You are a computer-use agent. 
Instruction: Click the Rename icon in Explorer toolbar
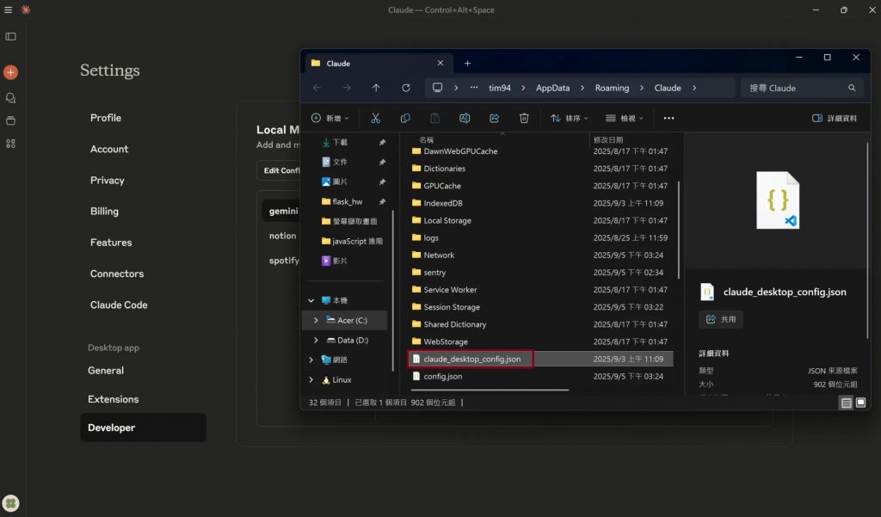pyautogui.click(x=465, y=118)
